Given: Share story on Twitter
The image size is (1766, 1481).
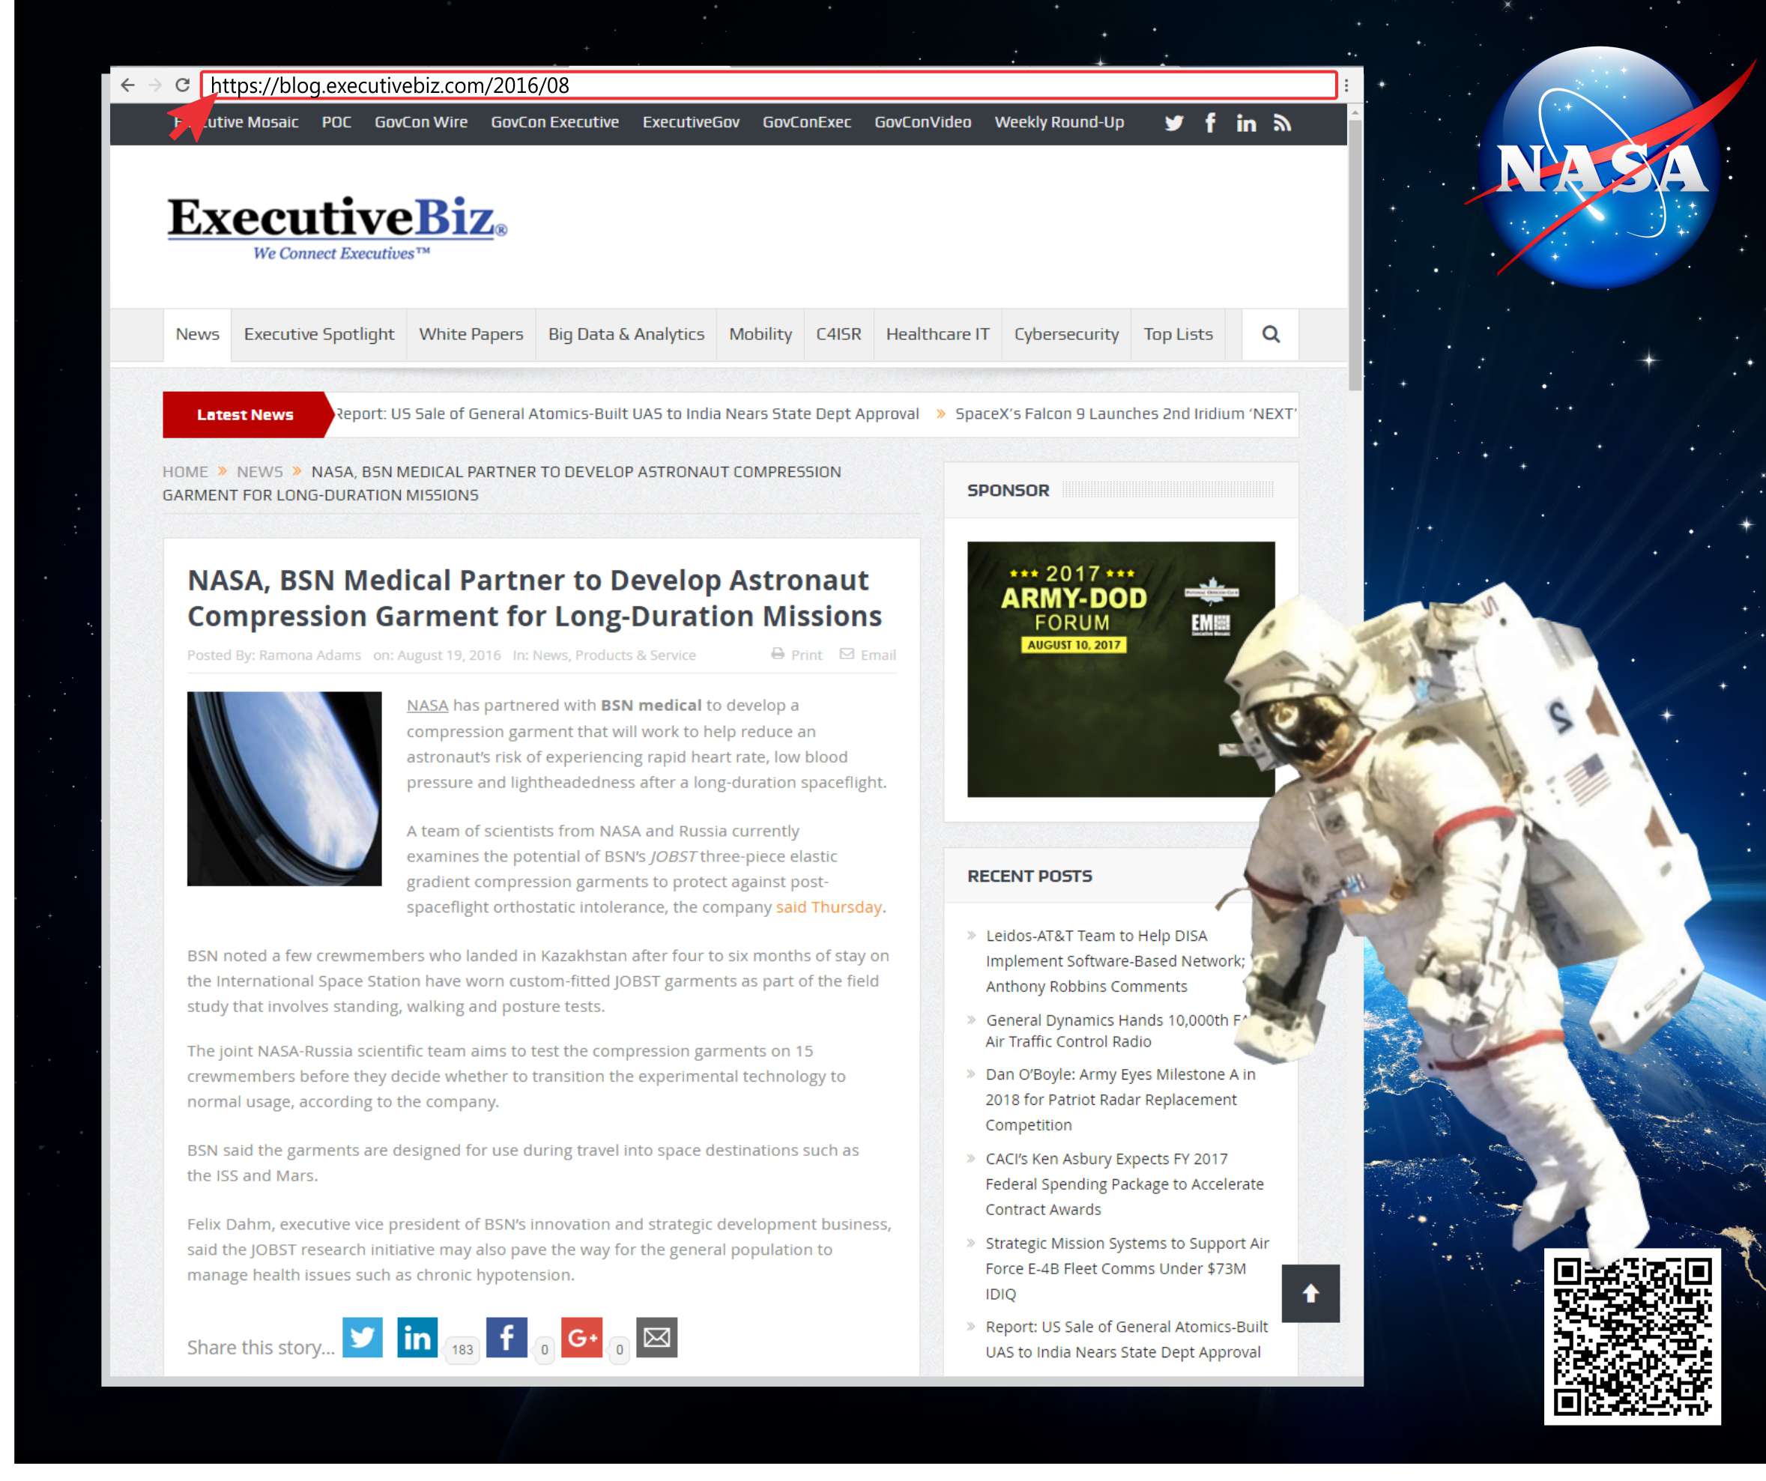Looking at the screenshot, I should [363, 1337].
